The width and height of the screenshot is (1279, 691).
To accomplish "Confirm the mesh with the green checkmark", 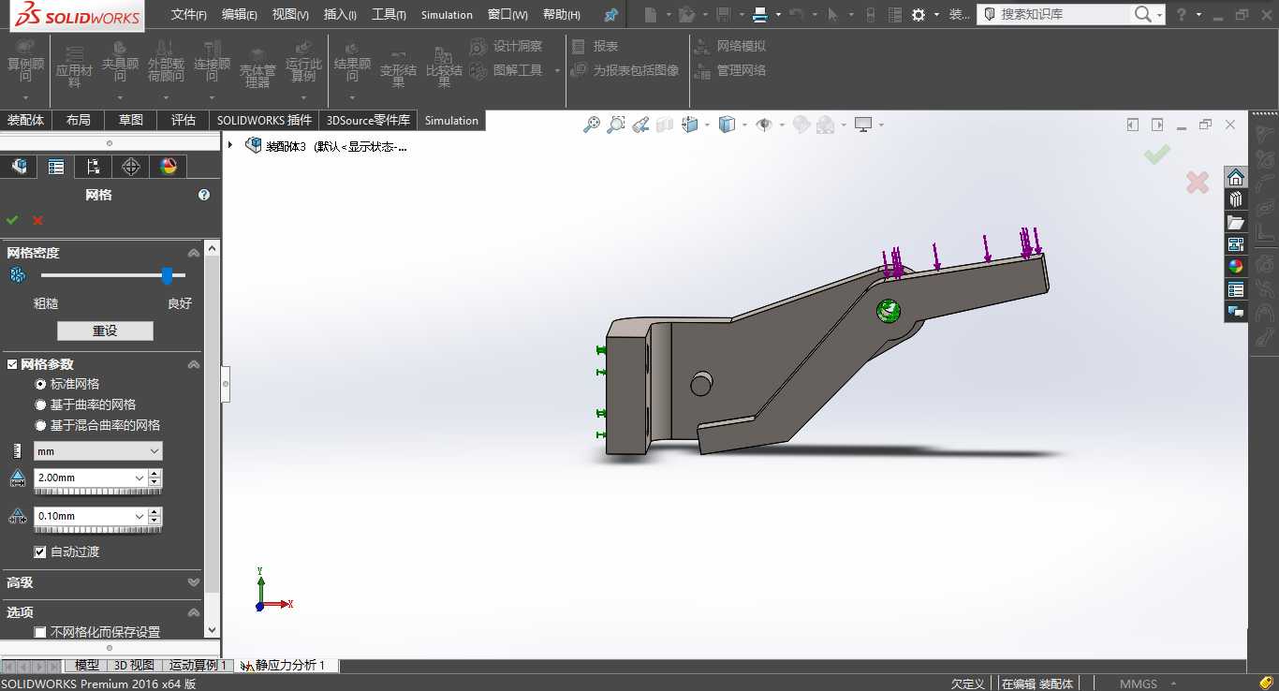I will pyautogui.click(x=12, y=220).
